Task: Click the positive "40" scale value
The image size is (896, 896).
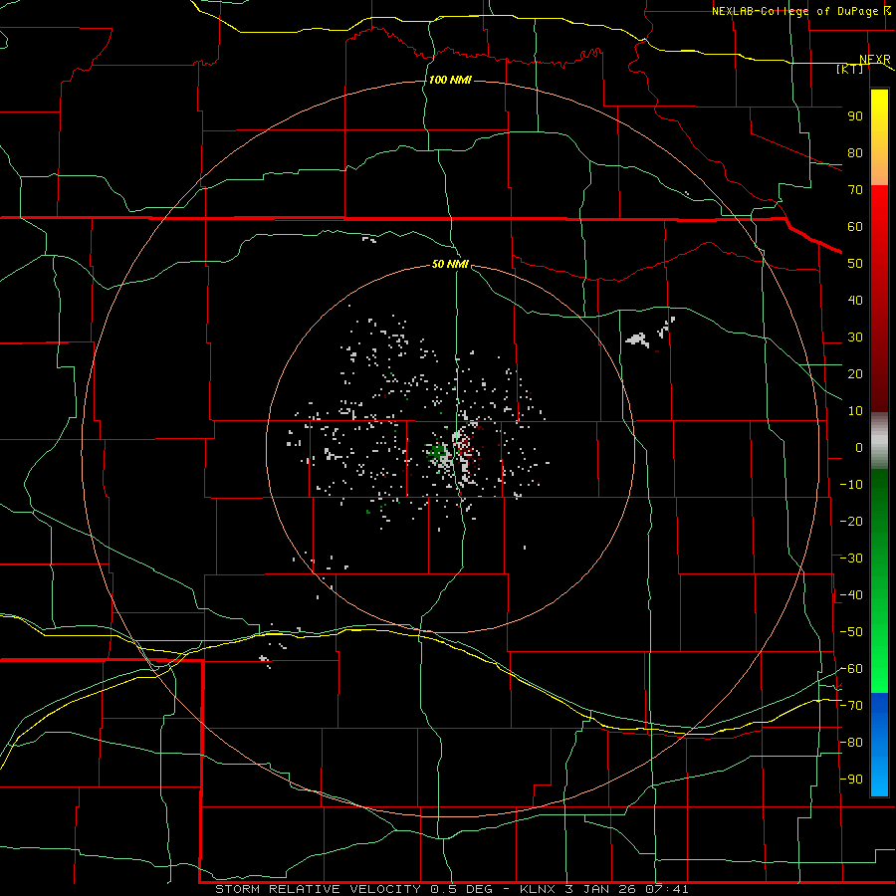Action: (x=855, y=300)
